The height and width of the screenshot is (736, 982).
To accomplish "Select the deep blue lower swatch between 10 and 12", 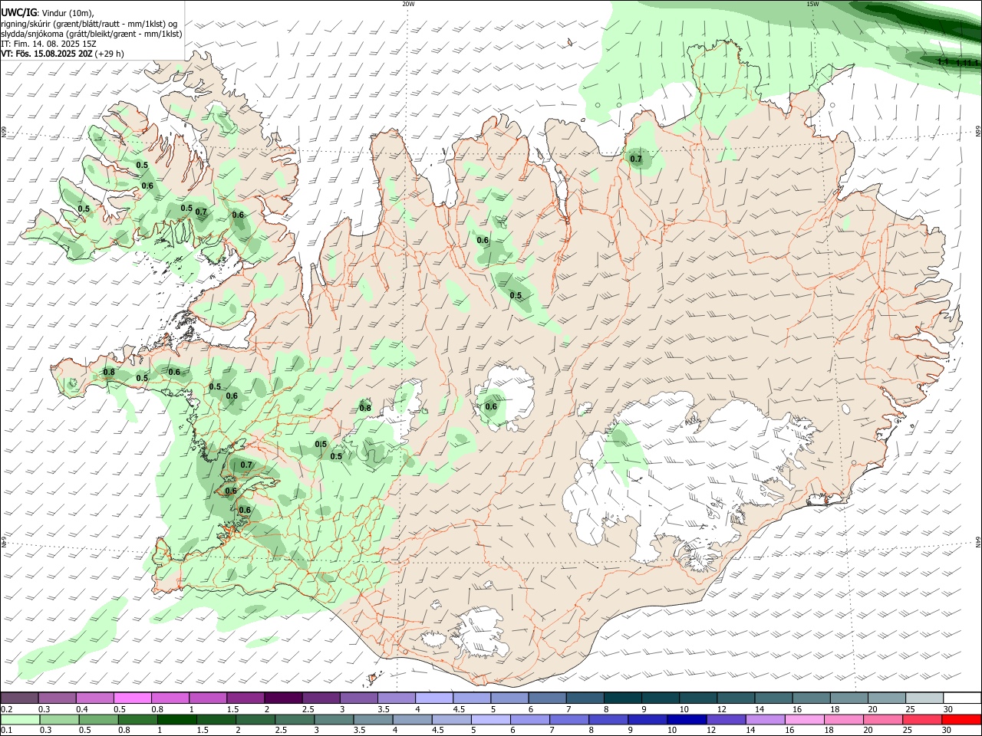I will (687, 720).
